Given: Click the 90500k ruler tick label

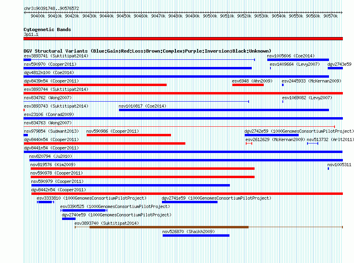Looking at the screenshot, I should [210, 16].
